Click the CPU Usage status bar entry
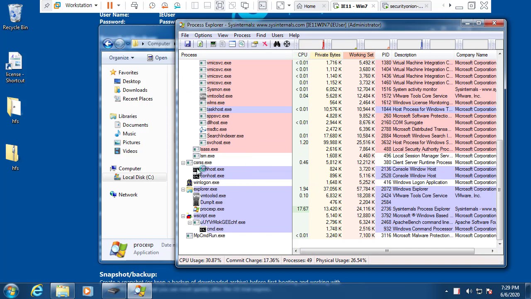Screen dimensions: 531x299 [200, 260]
